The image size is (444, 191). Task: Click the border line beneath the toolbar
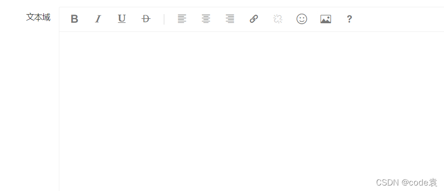click(x=251, y=32)
